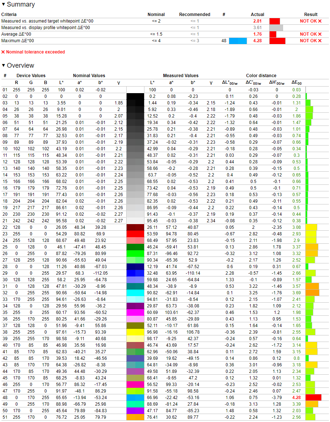Click the Measured Values column header

pos(180,76)
